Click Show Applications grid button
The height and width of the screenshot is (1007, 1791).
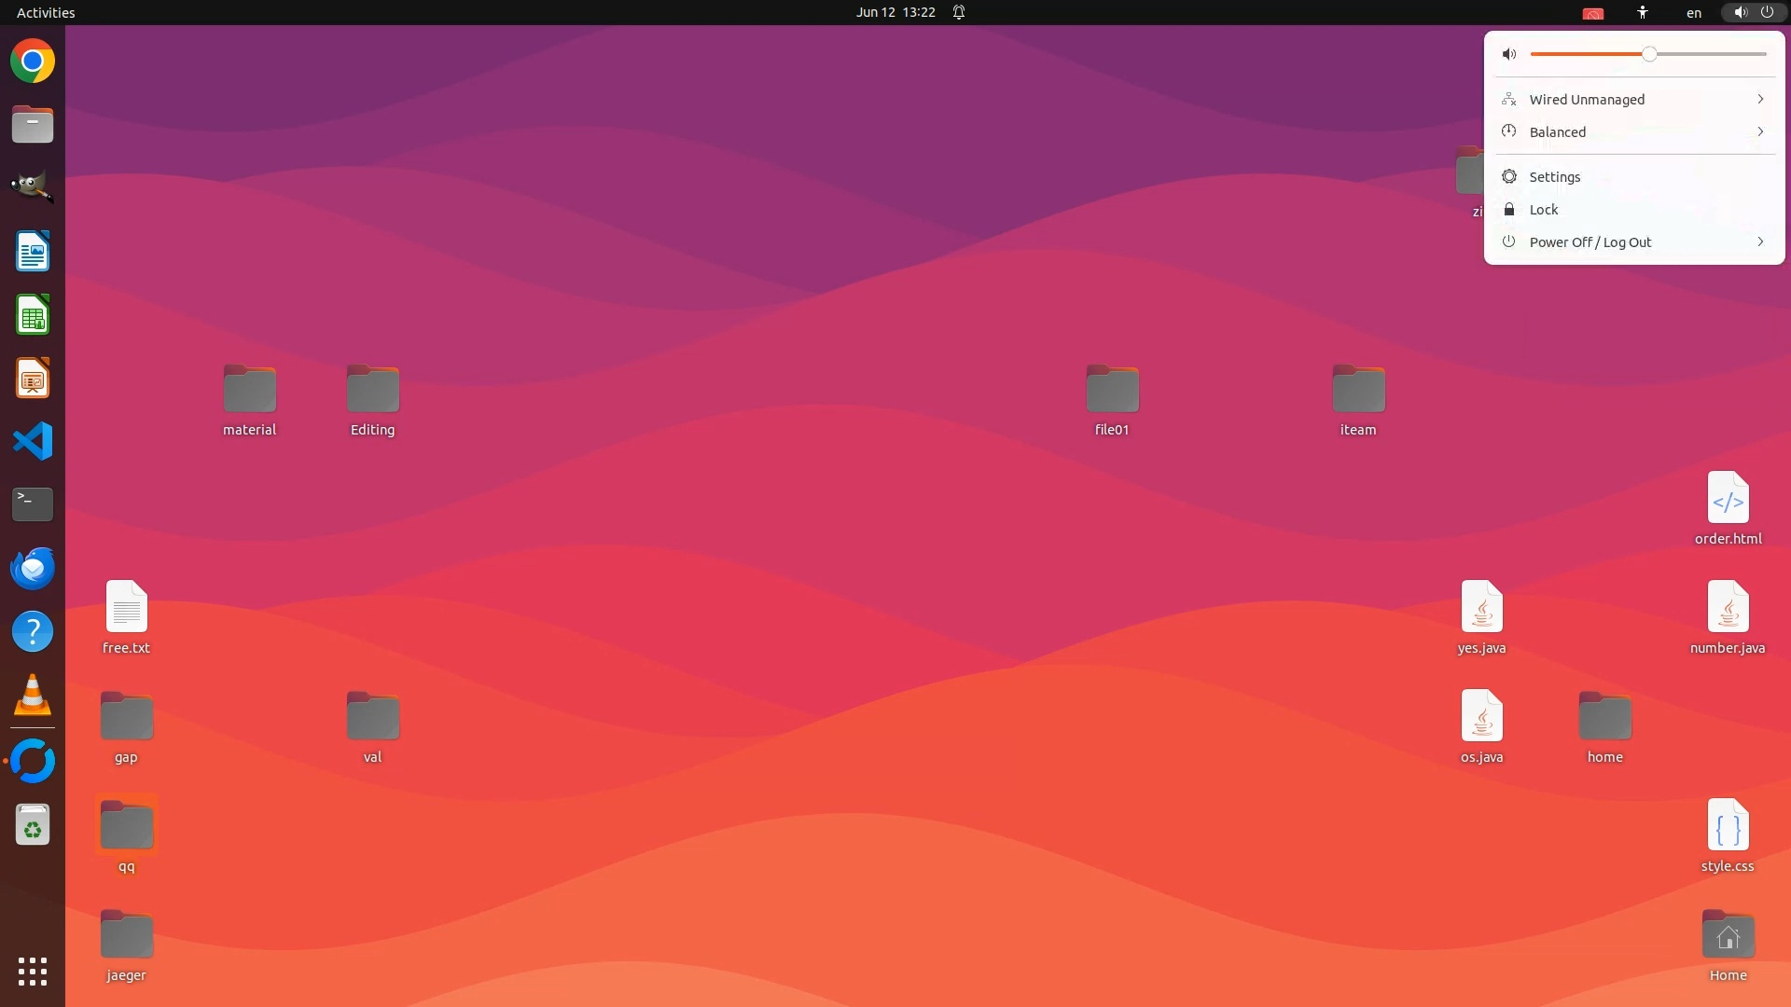pyautogui.click(x=33, y=971)
